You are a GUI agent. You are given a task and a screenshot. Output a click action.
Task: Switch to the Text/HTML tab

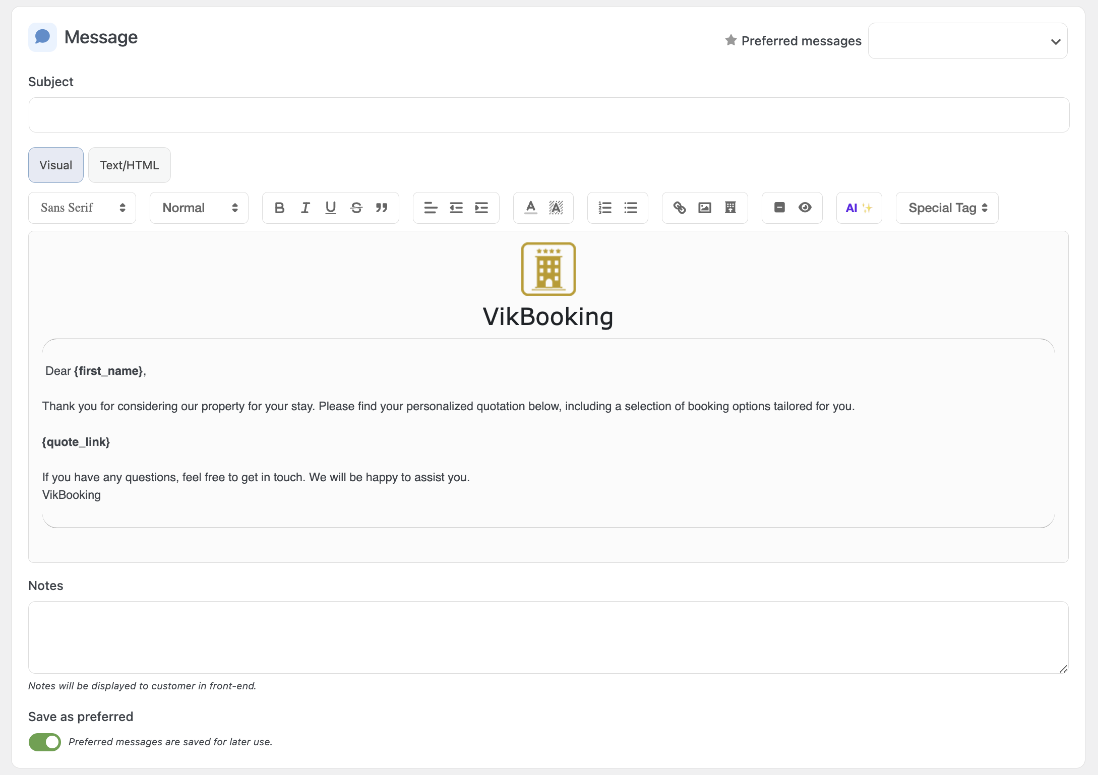tap(129, 165)
